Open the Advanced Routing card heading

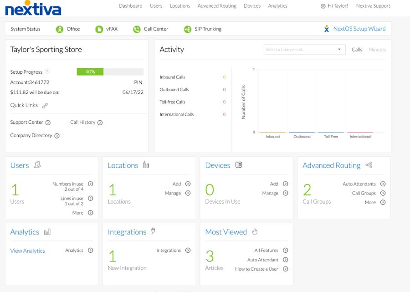point(332,165)
